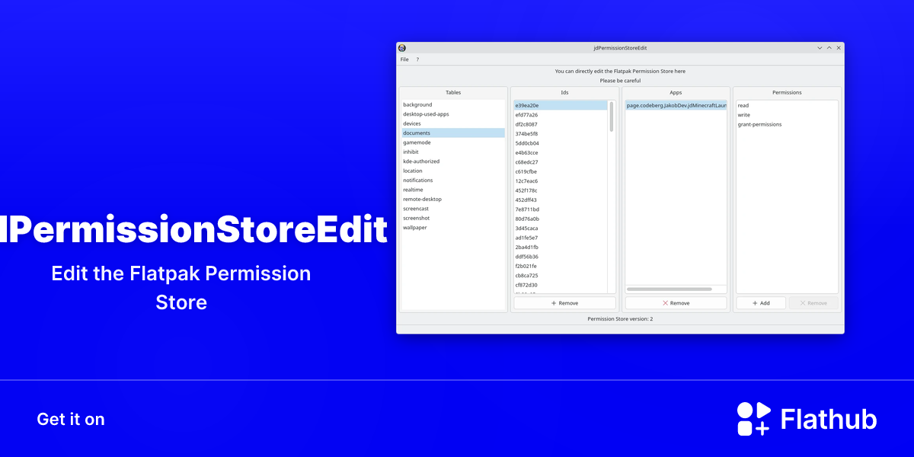Select id efd77a26
The width and height of the screenshot is (914, 457).
click(x=561, y=115)
